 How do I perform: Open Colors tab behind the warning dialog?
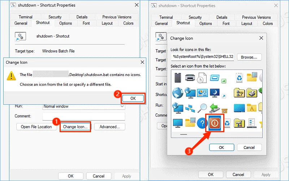pyautogui.click(x=128, y=23)
